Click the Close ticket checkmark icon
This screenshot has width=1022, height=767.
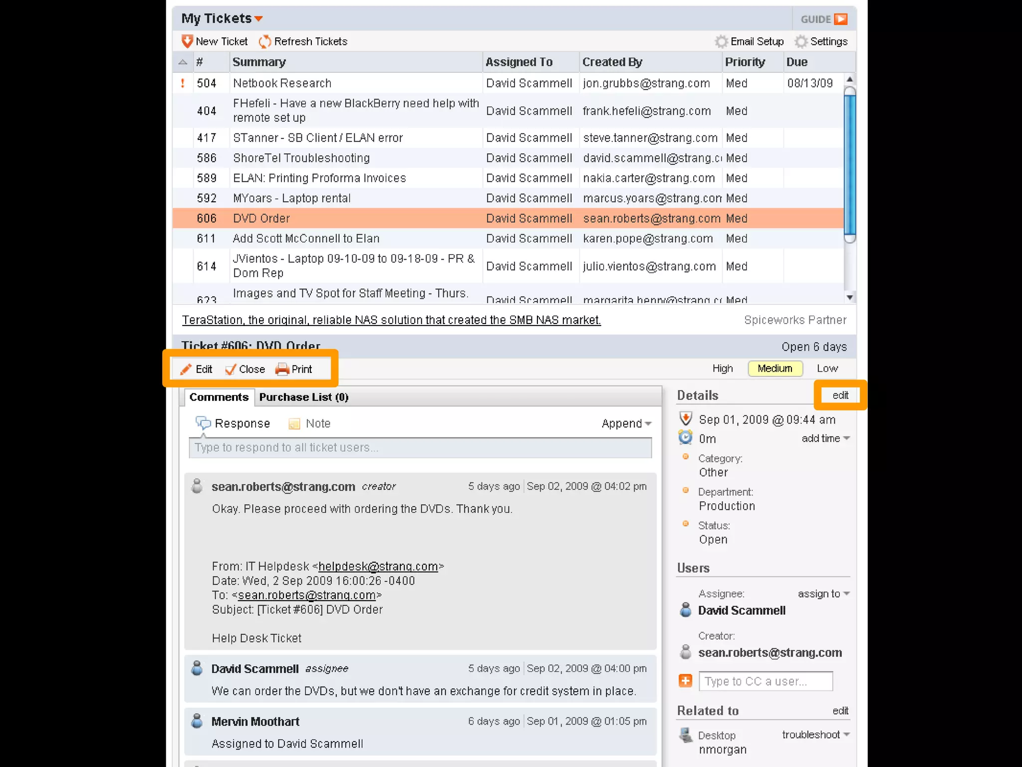point(230,369)
